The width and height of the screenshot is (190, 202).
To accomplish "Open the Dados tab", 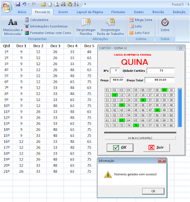I will pyautogui.click(x=139, y=12).
